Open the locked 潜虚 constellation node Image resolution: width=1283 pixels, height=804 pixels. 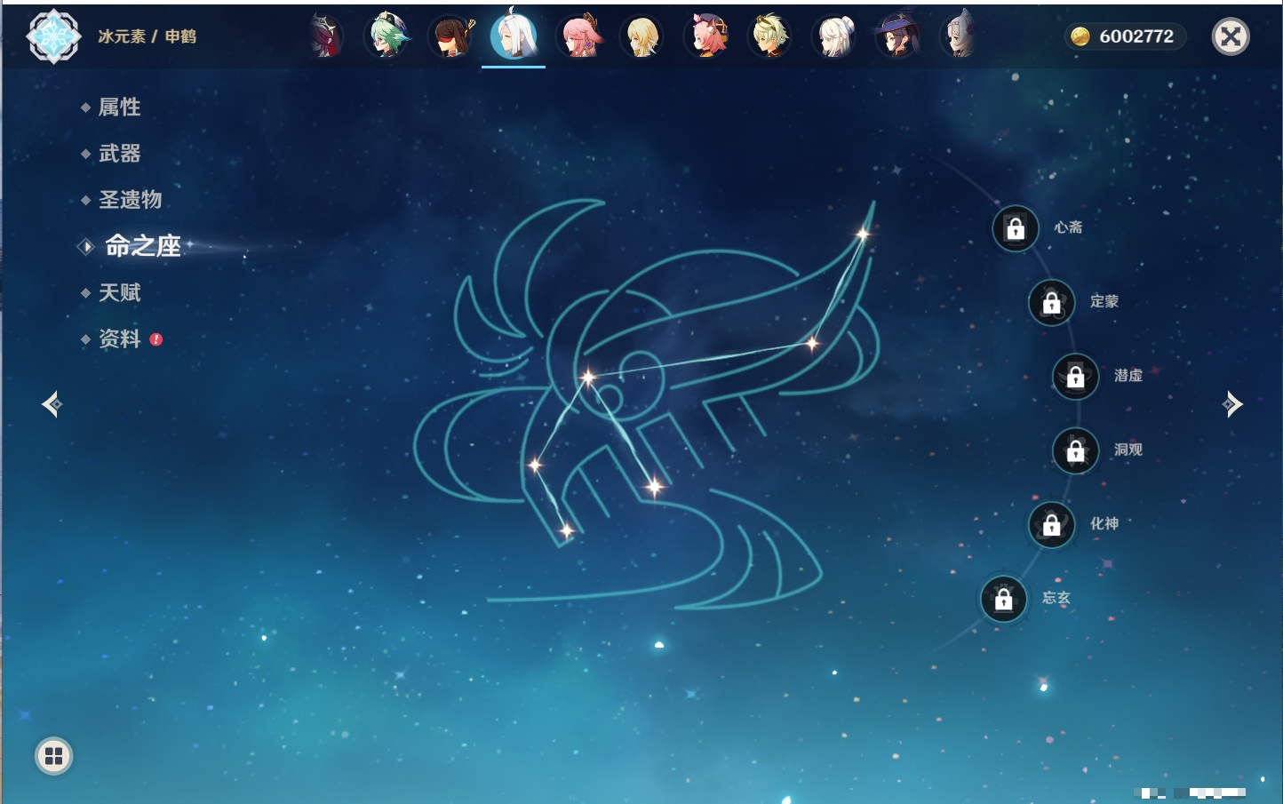(x=1076, y=377)
